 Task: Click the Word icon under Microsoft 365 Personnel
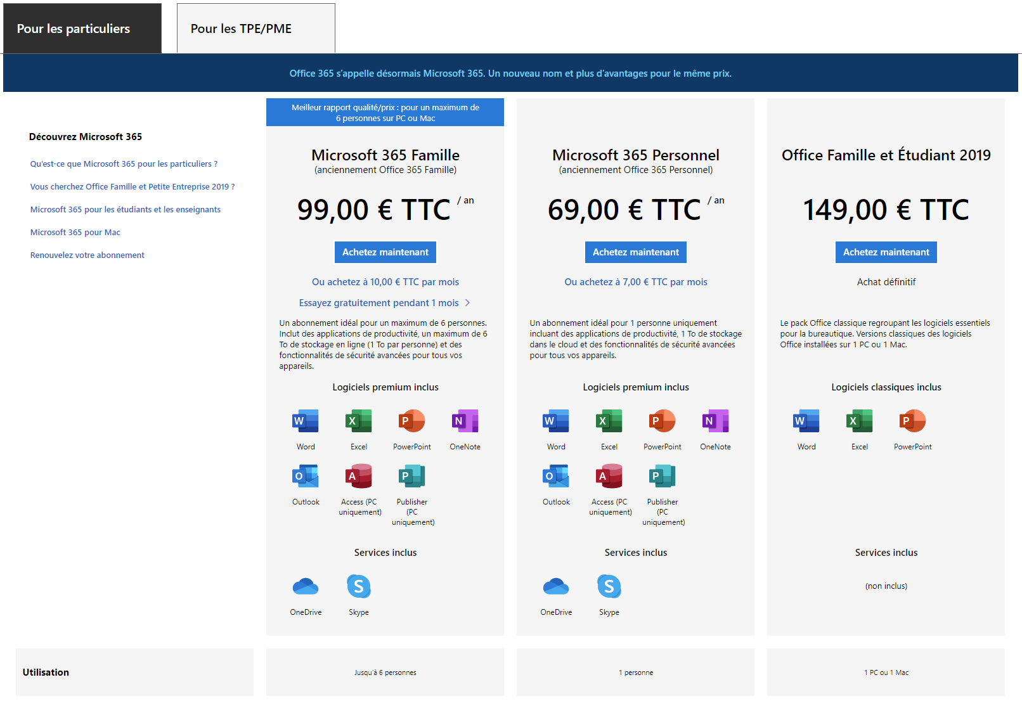coord(556,421)
